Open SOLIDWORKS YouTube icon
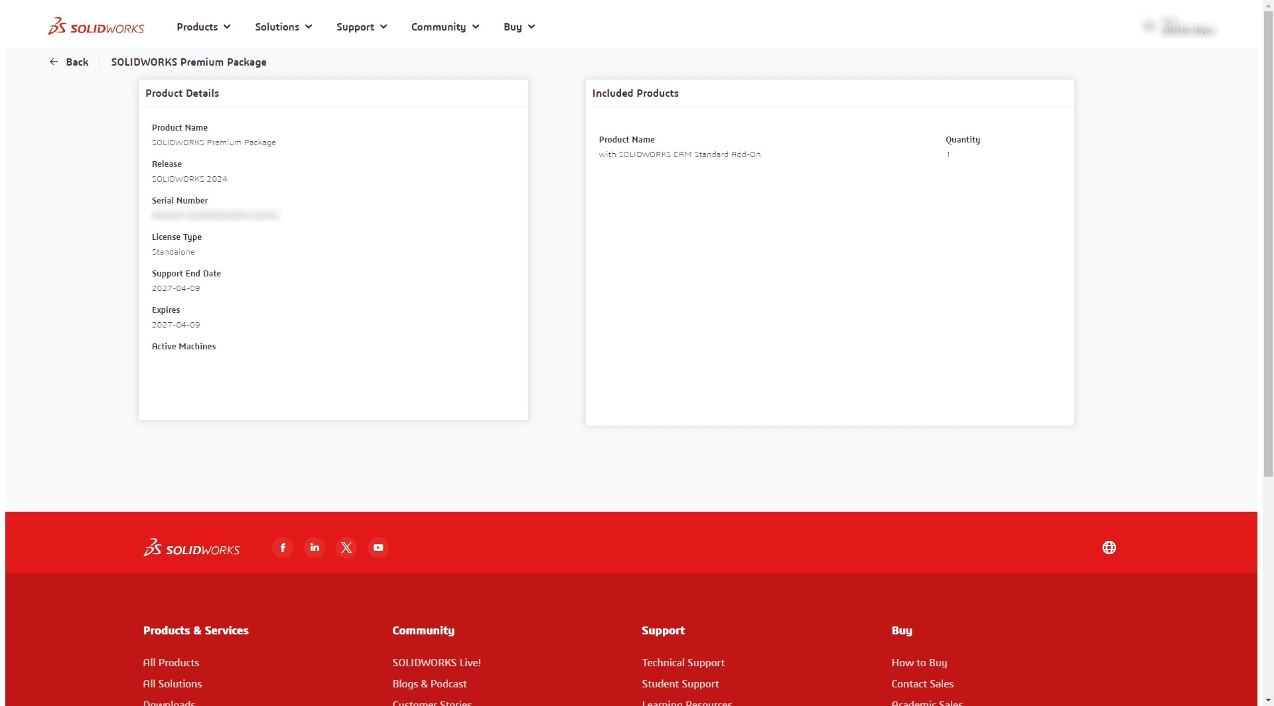 click(378, 548)
